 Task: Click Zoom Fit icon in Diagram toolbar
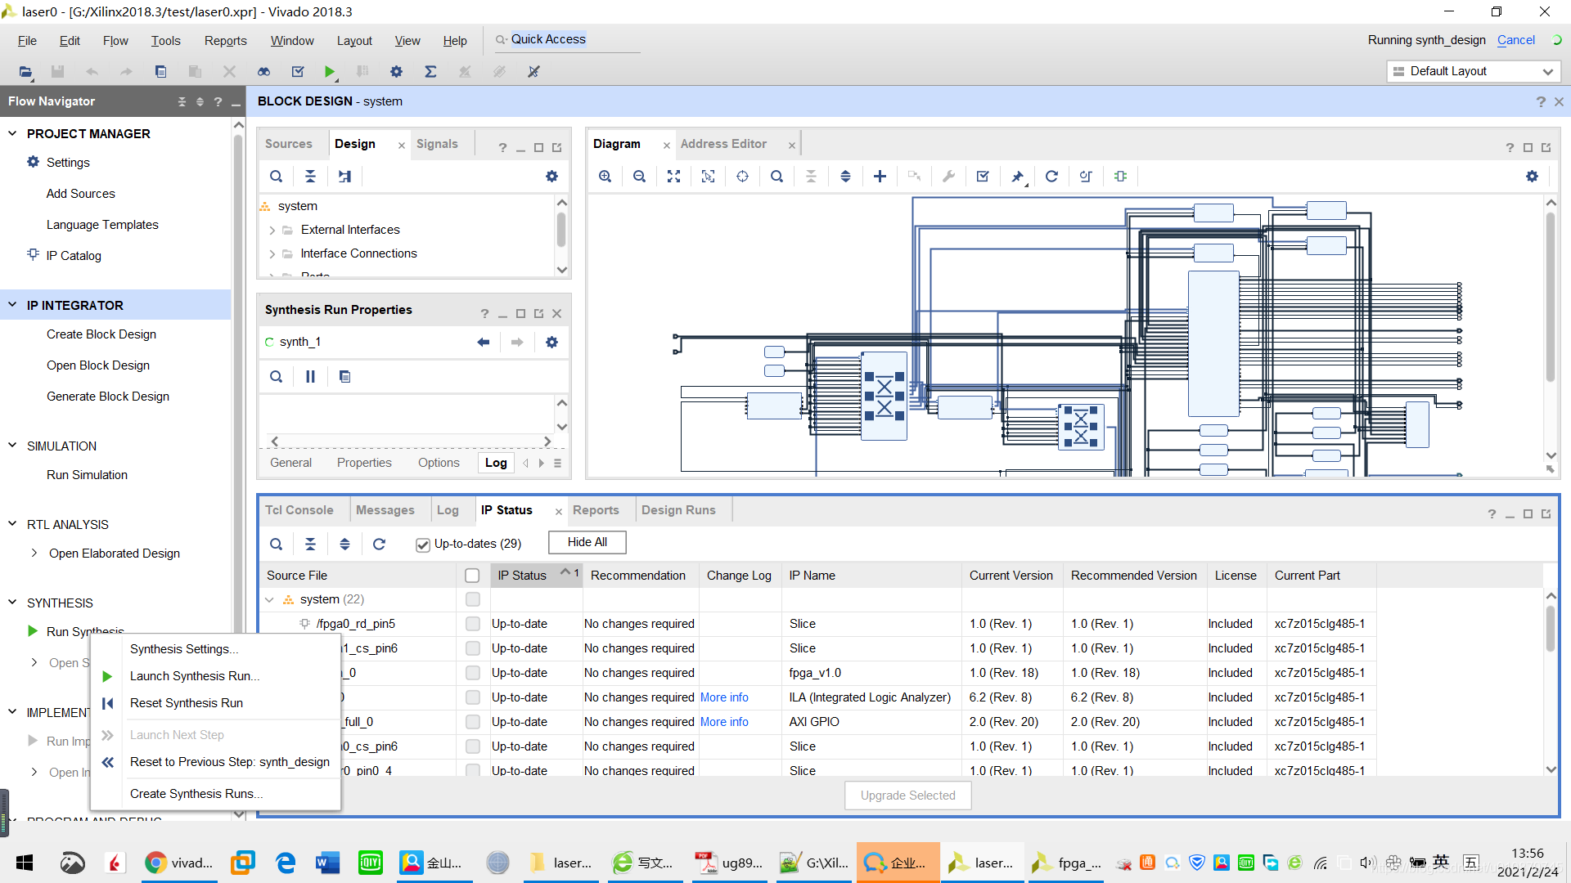click(x=673, y=177)
